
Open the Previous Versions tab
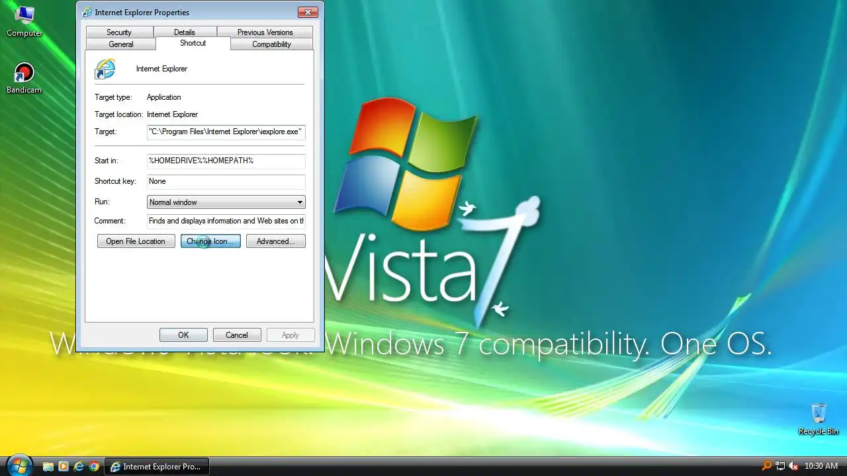click(x=265, y=32)
